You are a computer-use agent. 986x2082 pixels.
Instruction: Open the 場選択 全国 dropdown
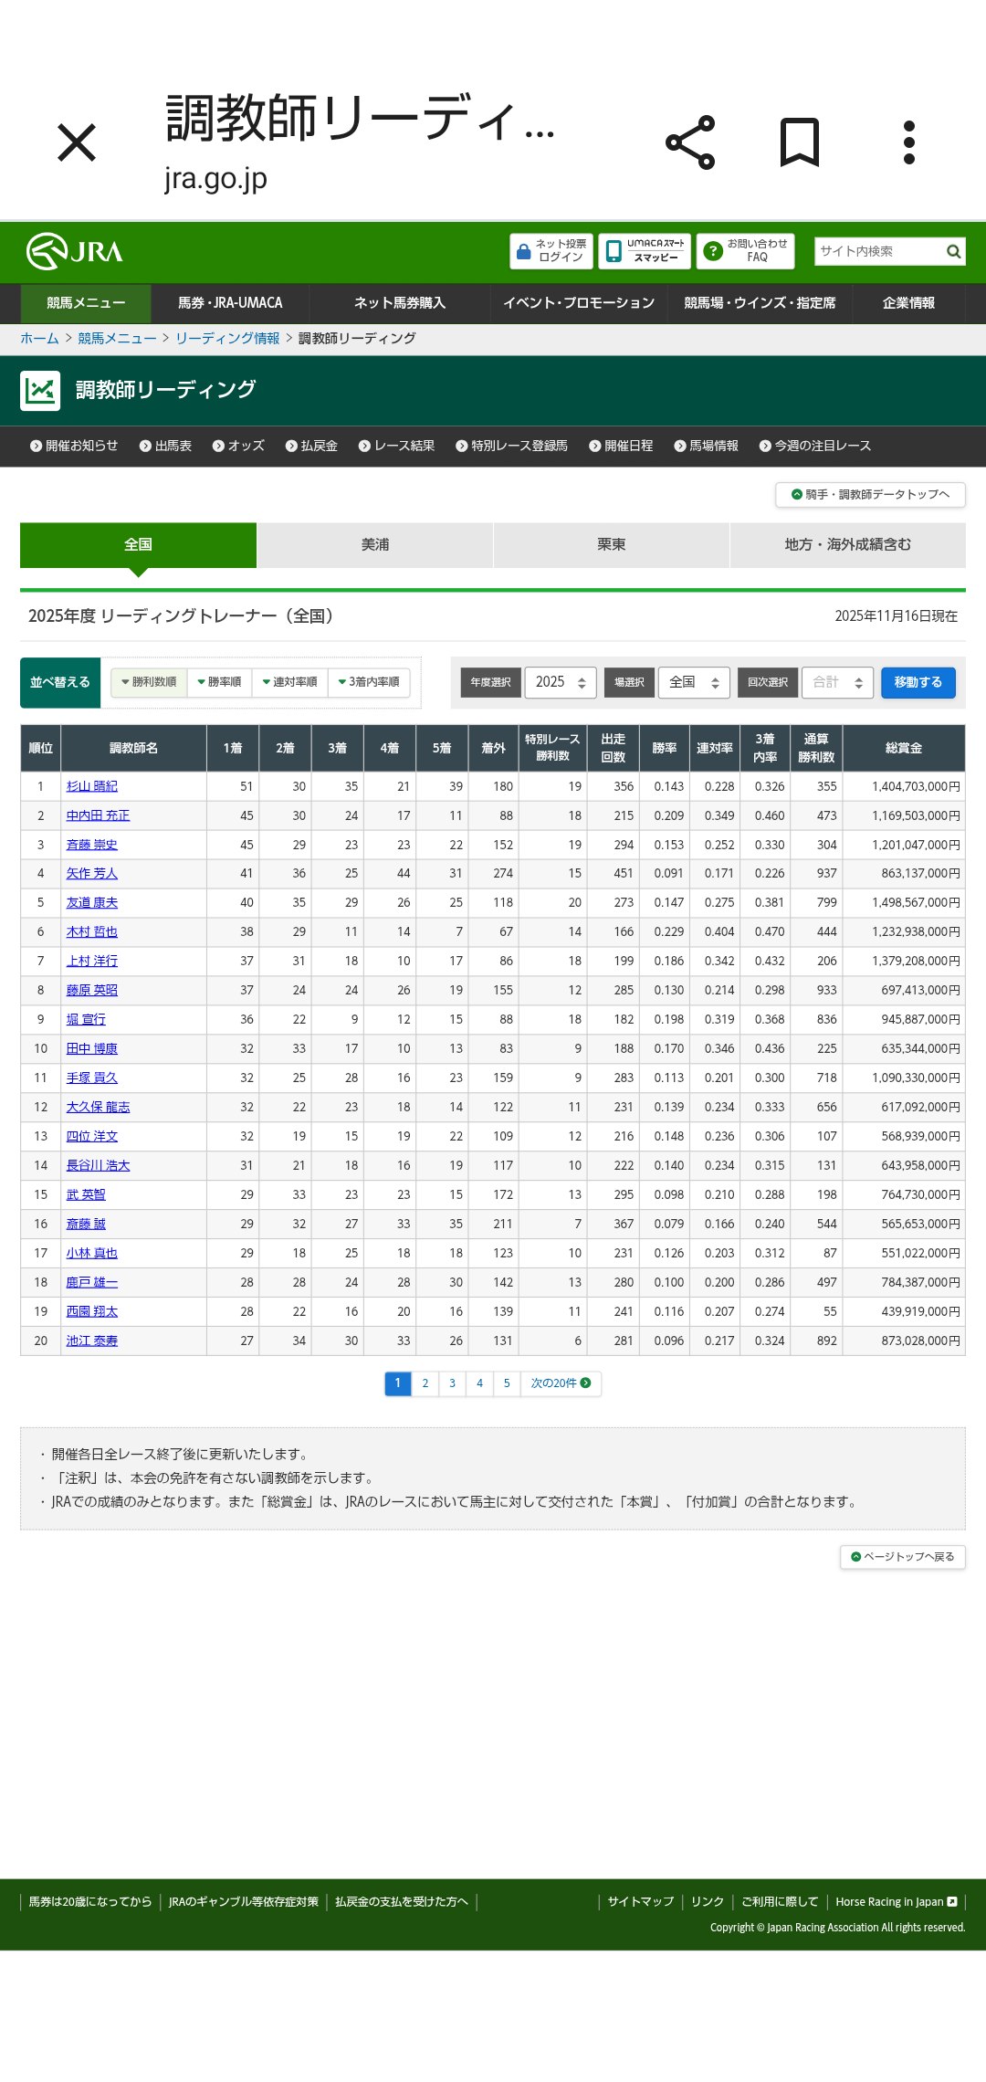pos(694,682)
